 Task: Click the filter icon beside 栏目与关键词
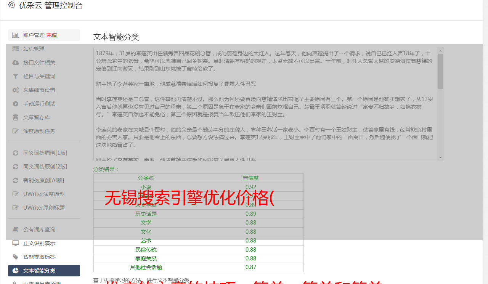point(16,76)
